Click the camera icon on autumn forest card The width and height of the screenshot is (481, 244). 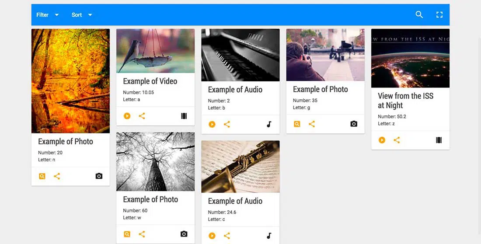tap(99, 176)
